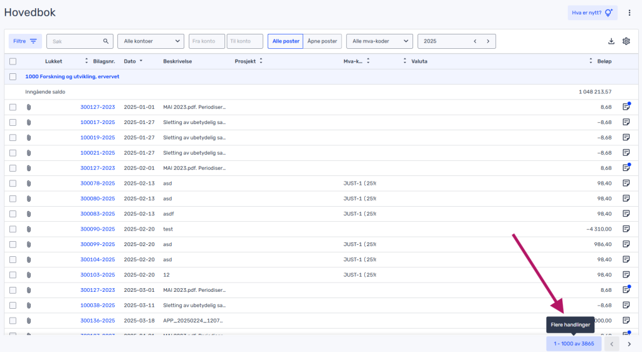The width and height of the screenshot is (642, 352).
Task: Select account 1000 group checkbox
Action: (13, 76)
